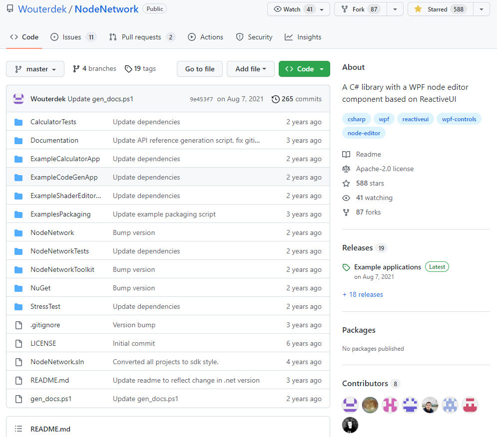Go to the Actions tab
This screenshot has height=437, width=497.
(205, 37)
